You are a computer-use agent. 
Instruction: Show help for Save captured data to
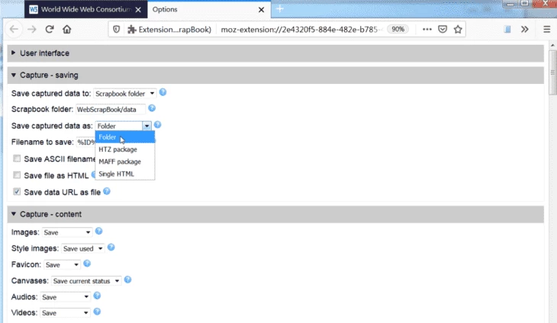point(163,92)
